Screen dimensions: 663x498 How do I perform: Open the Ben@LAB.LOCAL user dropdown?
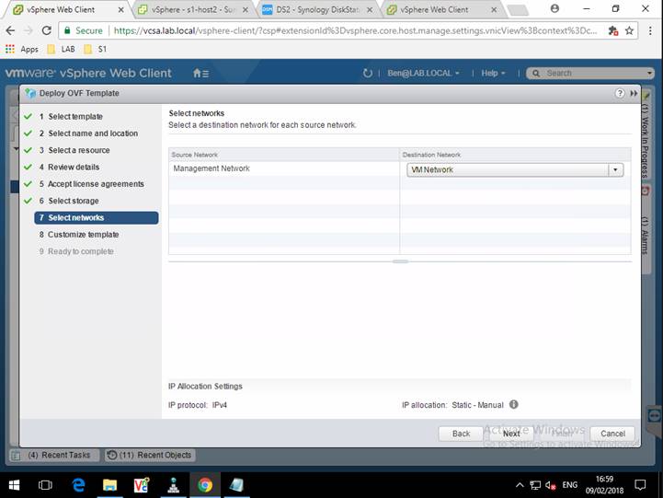click(x=423, y=74)
